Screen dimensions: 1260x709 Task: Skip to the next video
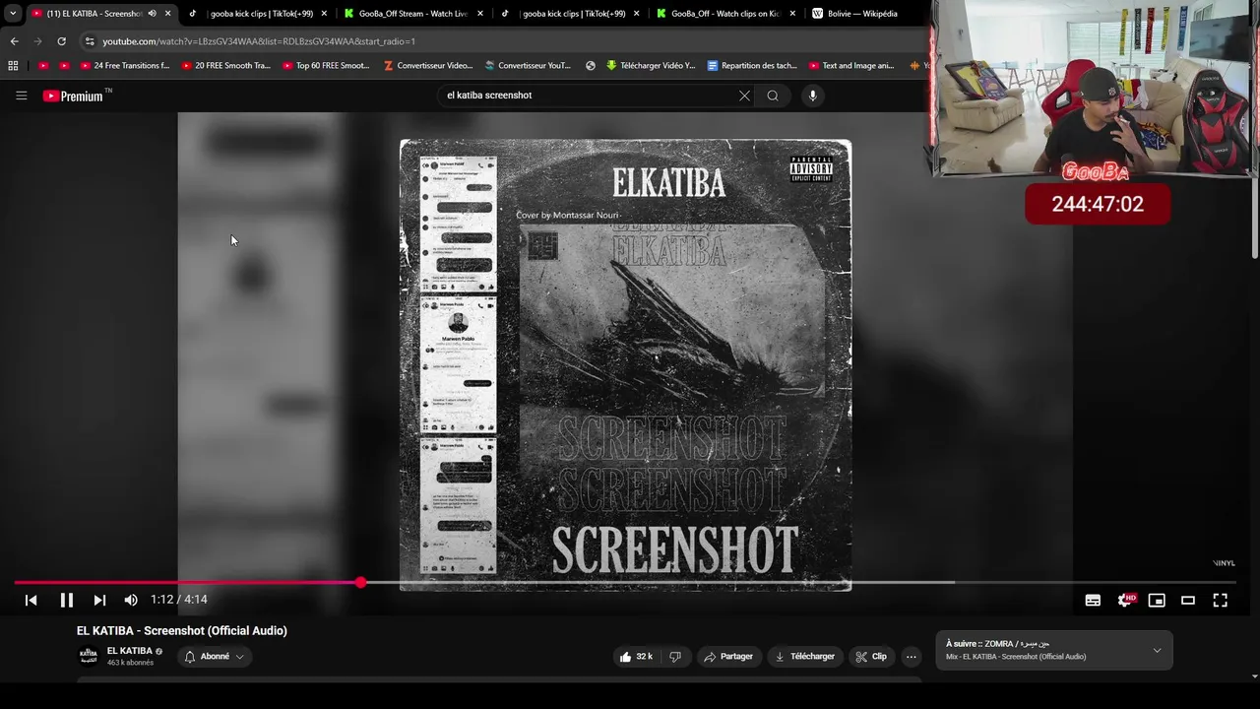pos(99,600)
